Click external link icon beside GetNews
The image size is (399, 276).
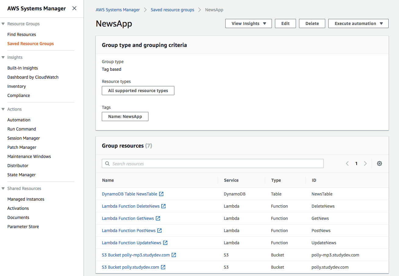pyautogui.click(x=158, y=218)
